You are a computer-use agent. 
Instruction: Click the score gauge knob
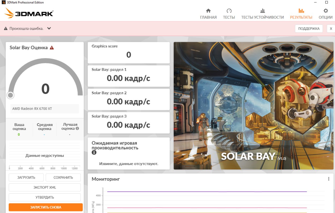click(x=10, y=95)
